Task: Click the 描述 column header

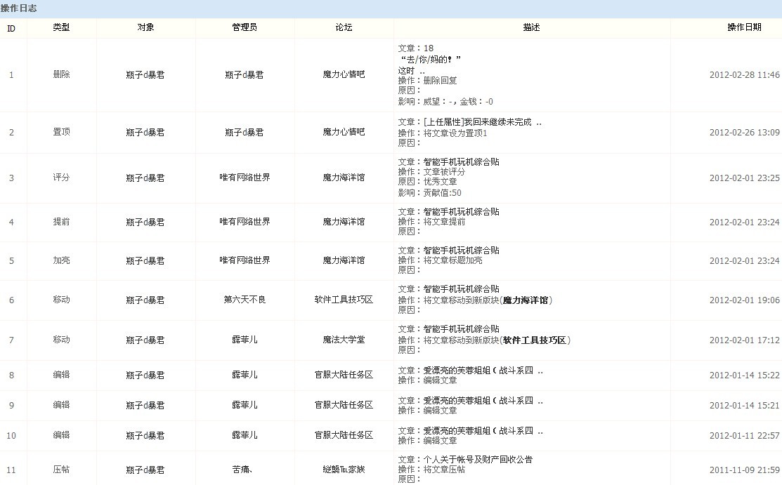Action: click(x=531, y=27)
